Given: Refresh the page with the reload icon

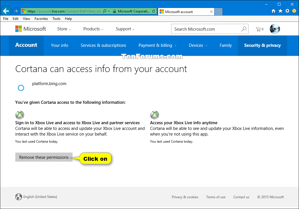Looking at the screenshot, I should pos(154,11).
